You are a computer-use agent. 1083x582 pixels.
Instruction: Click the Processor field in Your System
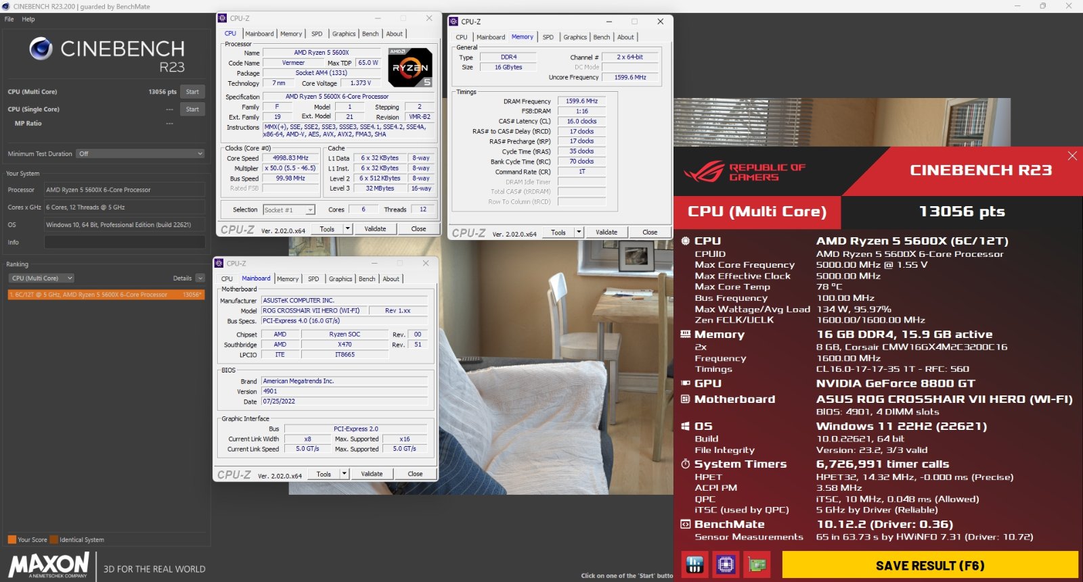[125, 190]
